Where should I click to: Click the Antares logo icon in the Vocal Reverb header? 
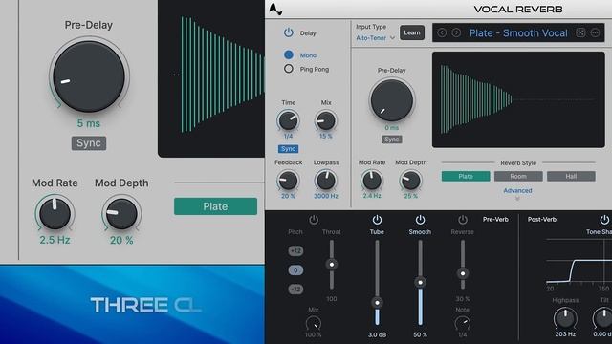pyautogui.click(x=275, y=10)
